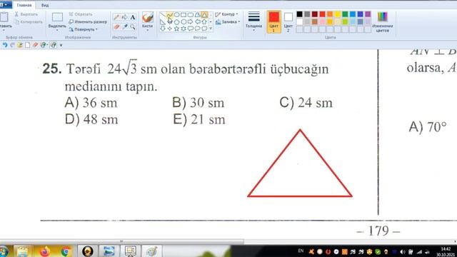Open the Fill (Заливка) dropdown

[228, 22]
